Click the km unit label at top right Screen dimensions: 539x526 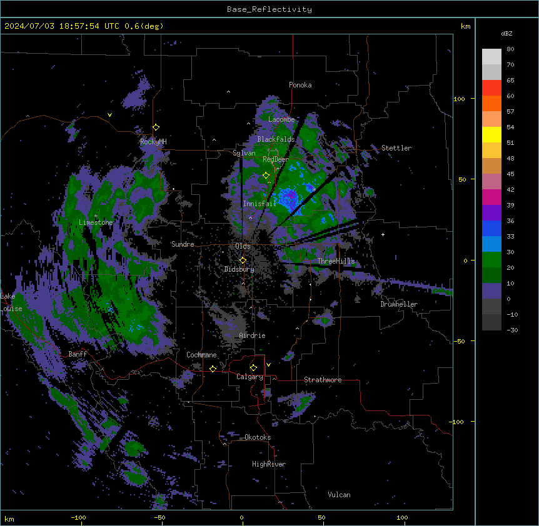click(x=465, y=26)
